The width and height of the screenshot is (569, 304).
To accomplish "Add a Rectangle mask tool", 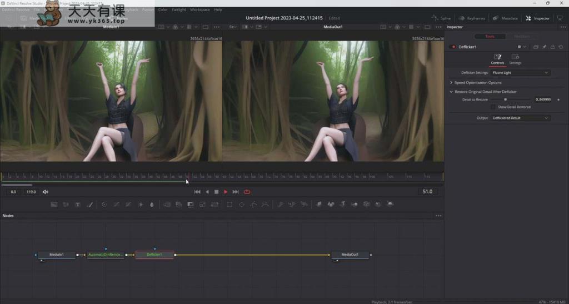I will pyautogui.click(x=229, y=204).
